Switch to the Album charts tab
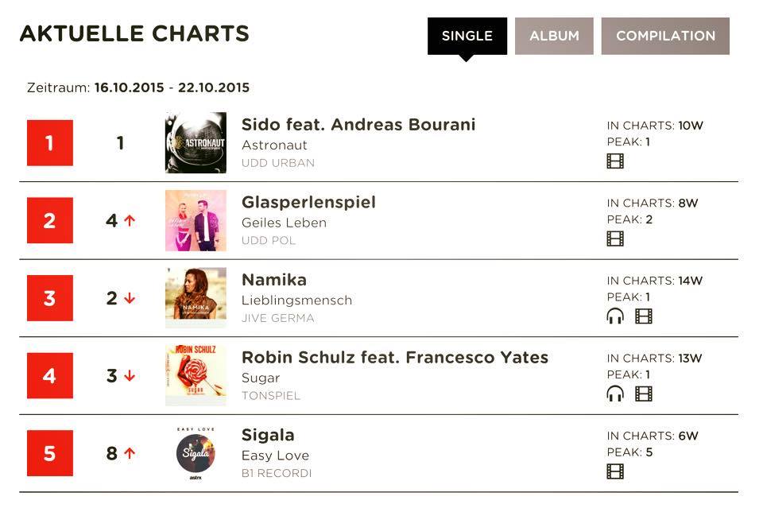The image size is (763, 508). tap(554, 36)
